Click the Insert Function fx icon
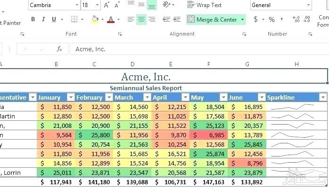Viewport: 329px width, 188px height. pyautogui.click(x=59, y=49)
